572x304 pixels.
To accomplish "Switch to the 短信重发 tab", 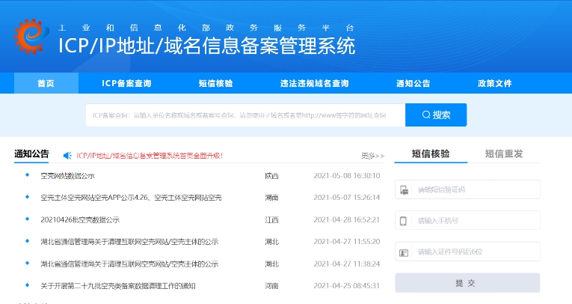I will point(503,154).
